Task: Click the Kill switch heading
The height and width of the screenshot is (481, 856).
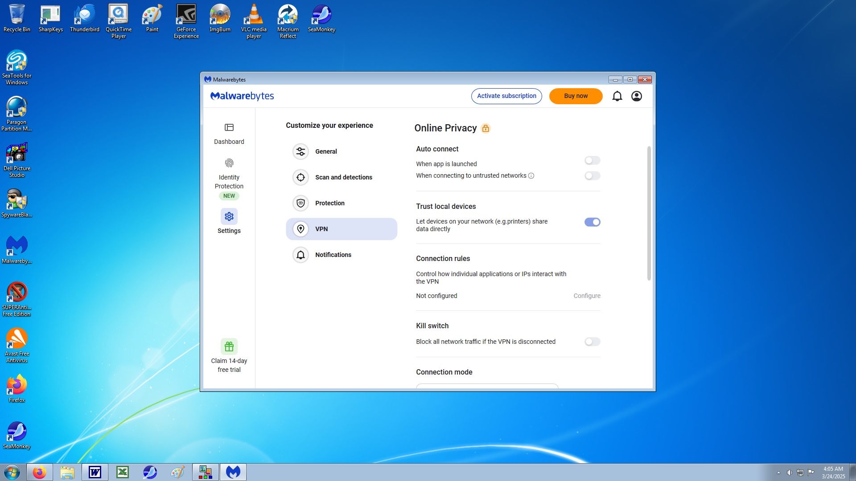Action: click(432, 326)
